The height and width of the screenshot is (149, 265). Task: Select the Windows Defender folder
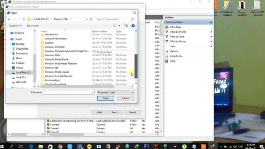[55, 47]
